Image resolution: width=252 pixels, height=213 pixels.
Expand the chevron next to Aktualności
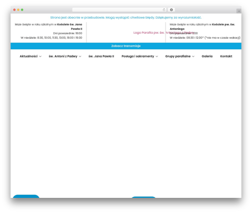(40, 56)
